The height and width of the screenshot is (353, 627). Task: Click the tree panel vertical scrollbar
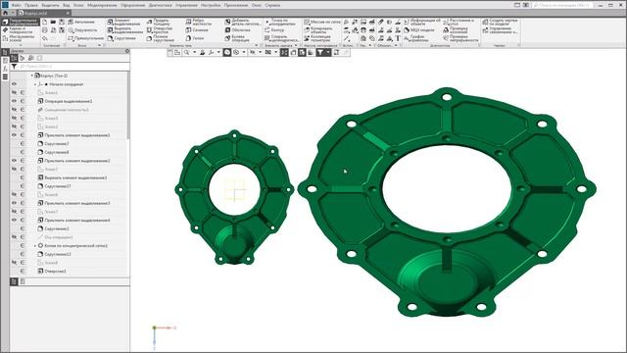click(128, 106)
